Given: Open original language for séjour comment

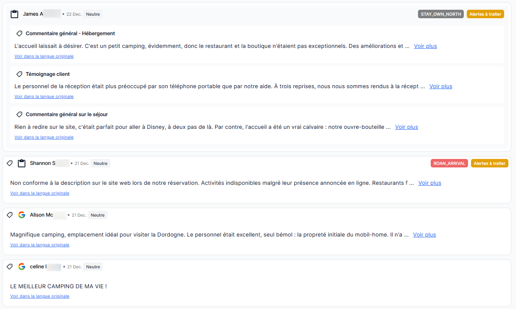Looking at the screenshot, I should 44,137.
